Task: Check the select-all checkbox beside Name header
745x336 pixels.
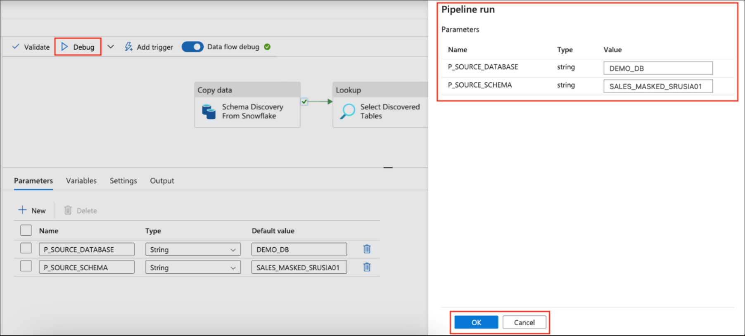Action: tap(26, 230)
